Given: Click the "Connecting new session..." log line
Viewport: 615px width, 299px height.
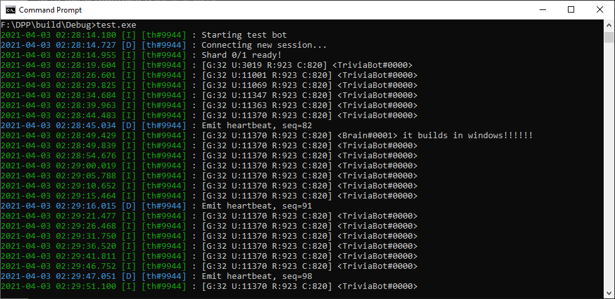Looking at the screenshot, I should [x=264, y=45].
